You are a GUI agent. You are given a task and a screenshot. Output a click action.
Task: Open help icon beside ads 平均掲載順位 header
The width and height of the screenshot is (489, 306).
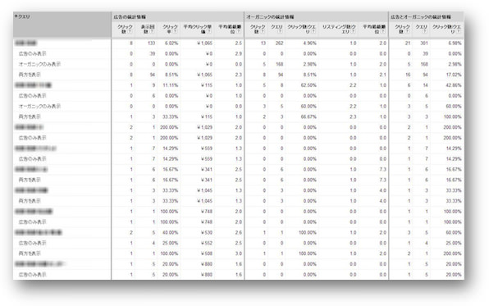coord(239,31)
